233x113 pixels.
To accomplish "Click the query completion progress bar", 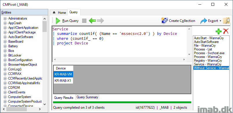I will click(122, 102).
